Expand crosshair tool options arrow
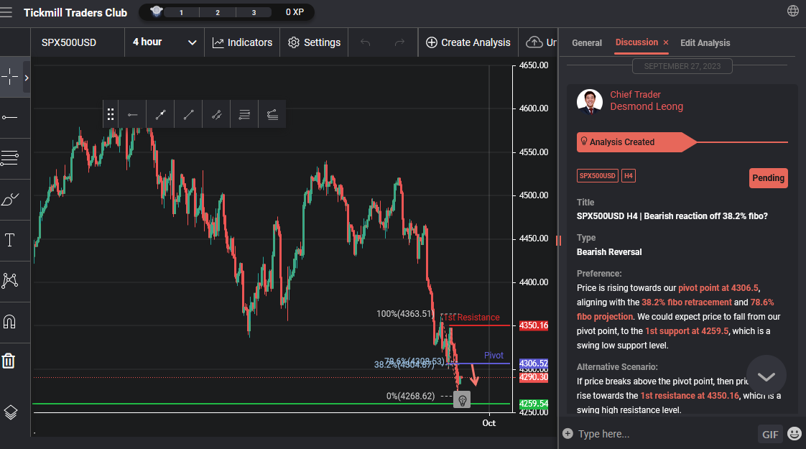The width and height of the screenshot is (806, 449). [x=26, y=78]
